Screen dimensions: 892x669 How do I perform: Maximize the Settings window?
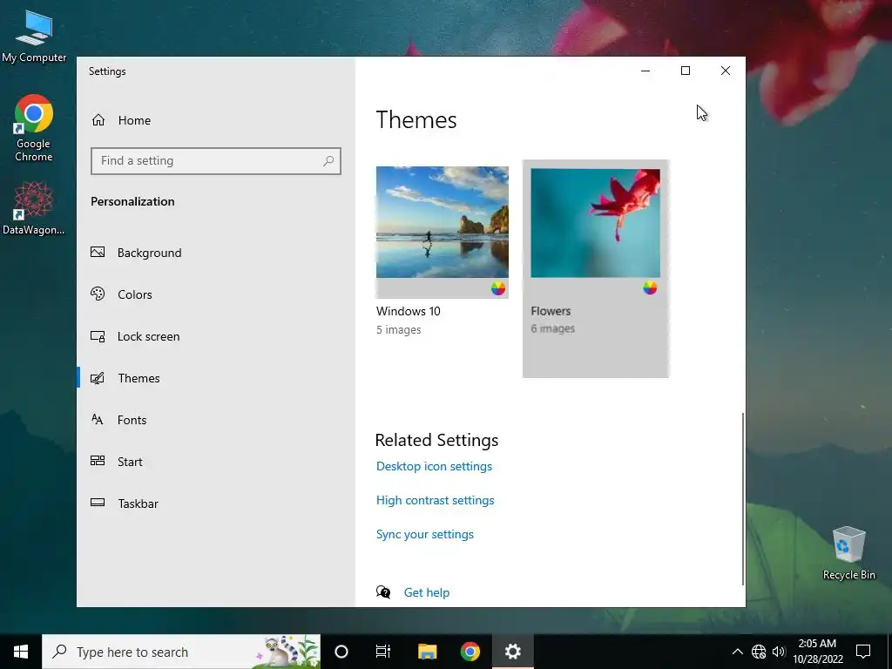686,71
